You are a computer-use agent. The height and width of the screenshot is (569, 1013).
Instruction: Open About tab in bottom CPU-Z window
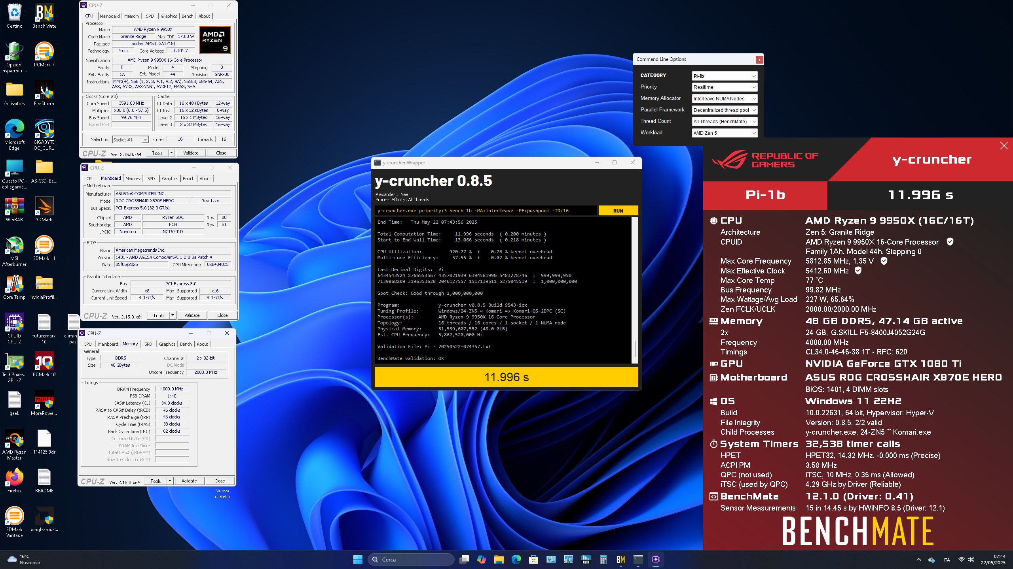pyautogui.click(x=203, y=344)
